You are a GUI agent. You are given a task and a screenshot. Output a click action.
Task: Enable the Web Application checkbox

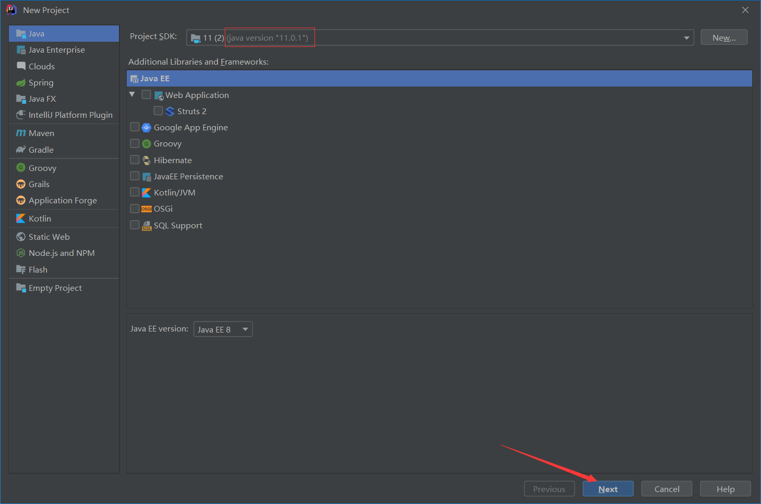(147, 95)
